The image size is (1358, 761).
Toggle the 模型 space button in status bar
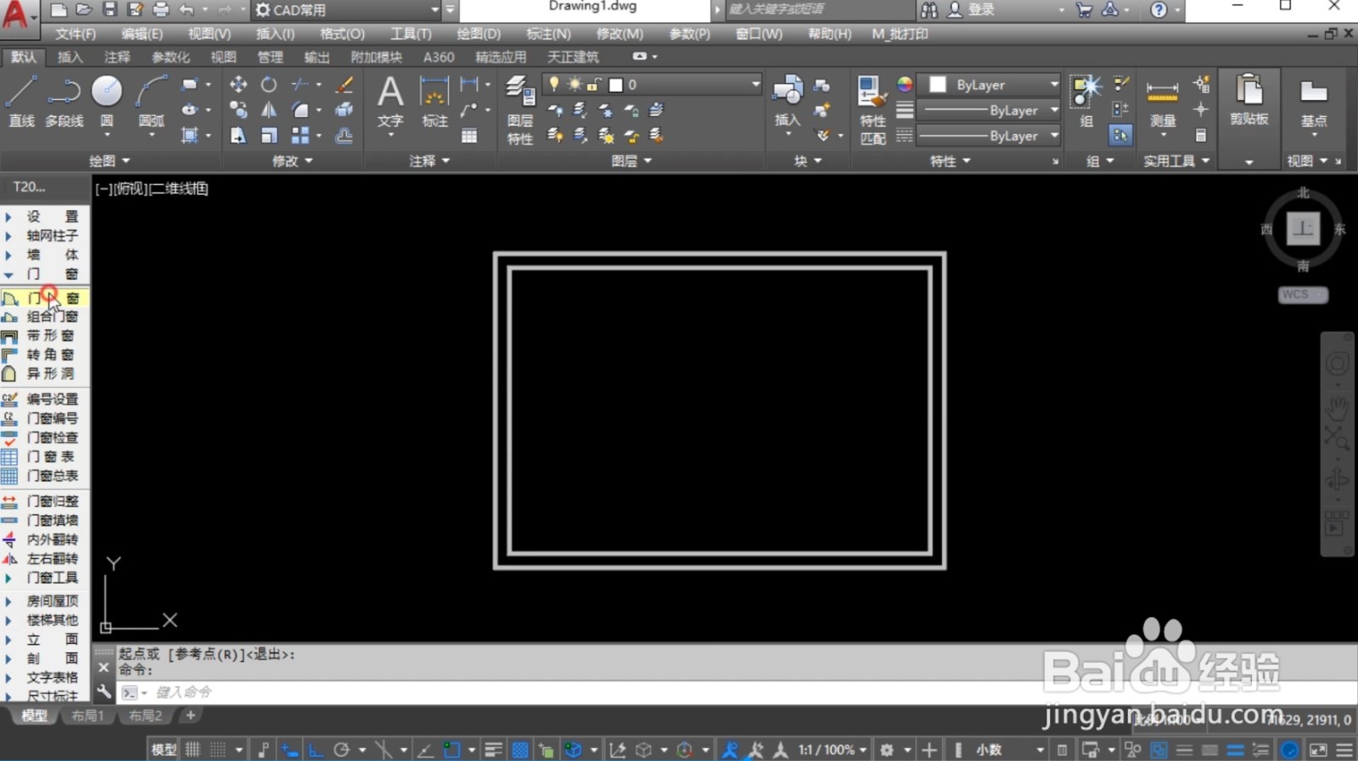tap(164, 750)
